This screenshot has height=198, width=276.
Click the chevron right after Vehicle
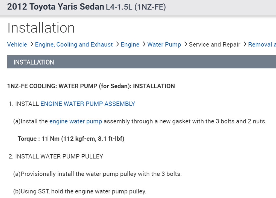[x=31, y=44]
